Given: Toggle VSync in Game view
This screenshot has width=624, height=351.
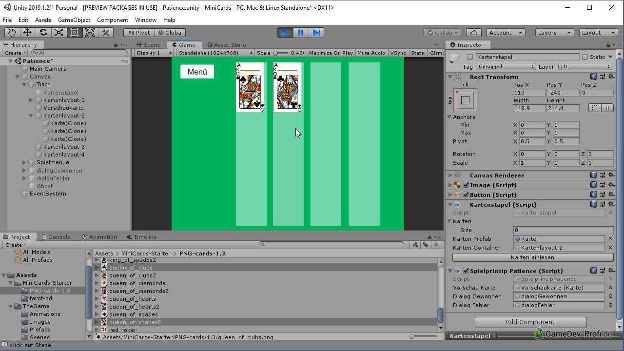Looking at the screenshot, I should coord(398,53).
